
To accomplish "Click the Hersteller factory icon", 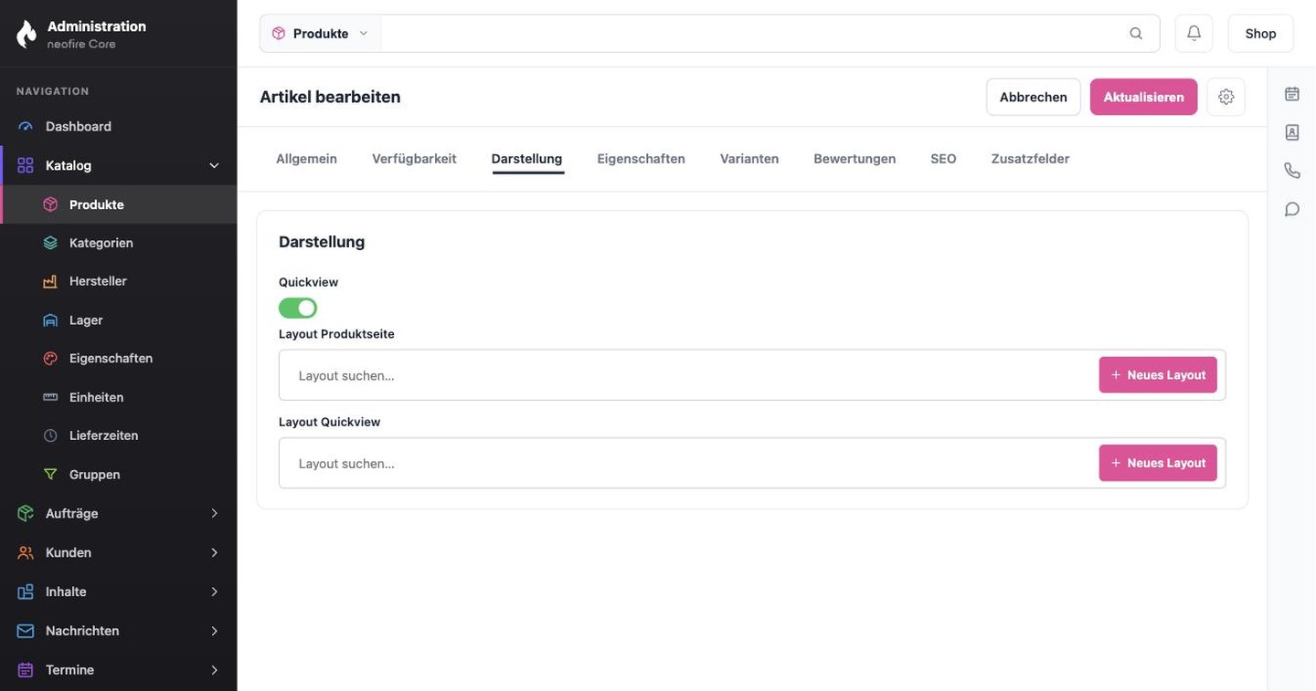I will 50,281.
